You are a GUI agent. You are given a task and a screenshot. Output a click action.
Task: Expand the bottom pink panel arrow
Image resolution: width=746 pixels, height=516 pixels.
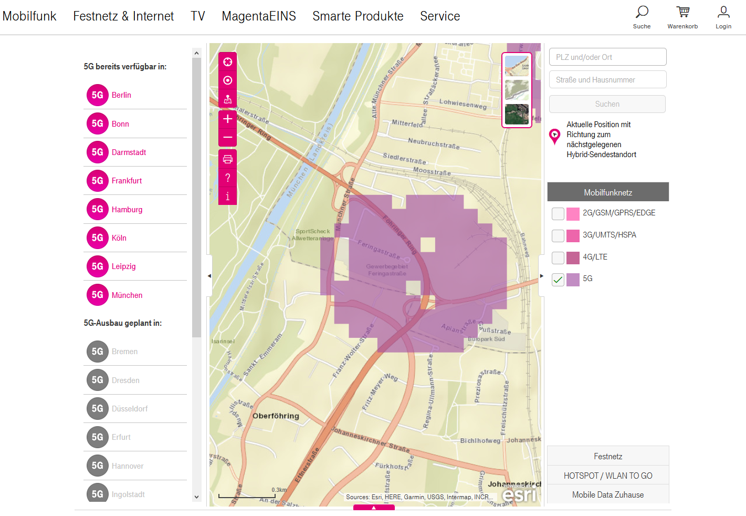click(374, 508)
